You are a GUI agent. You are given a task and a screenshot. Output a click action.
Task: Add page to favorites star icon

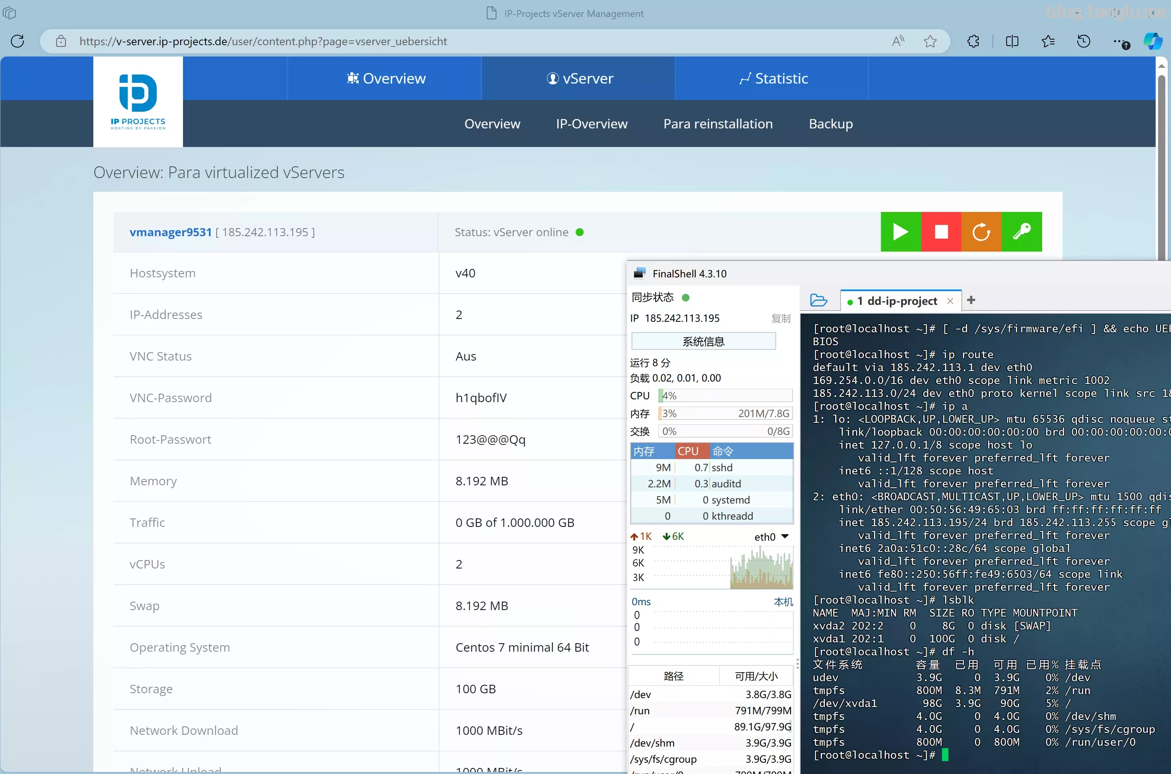[930, 42]
